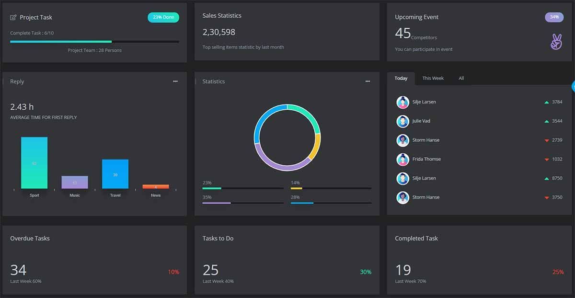575x298 pixels.
Task: Select the Today tab
Action: 401,78
